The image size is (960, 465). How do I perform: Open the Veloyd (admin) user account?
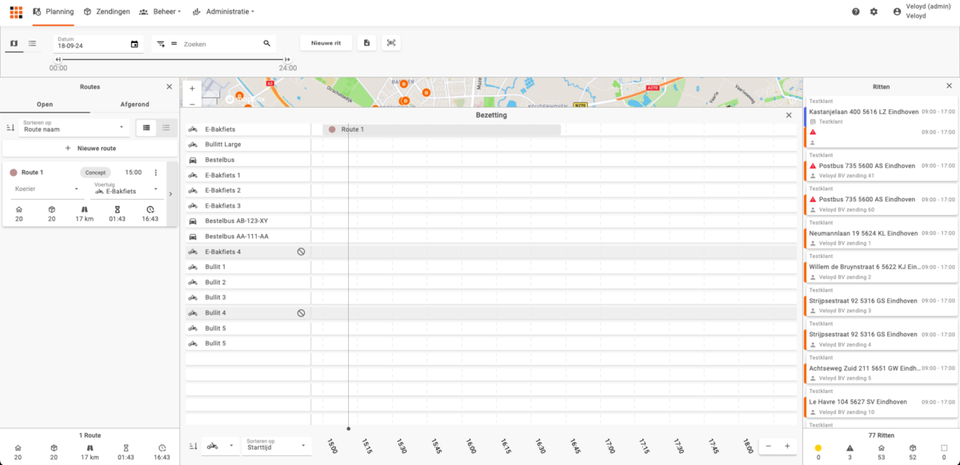click(x=921, y=11)
